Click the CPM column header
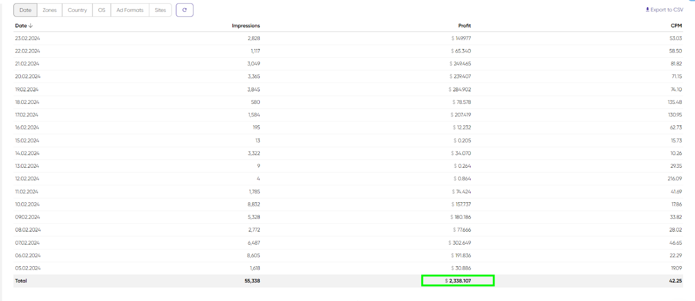Image resolution: width=695 pixels, height=301 pixels. click(676, 26)
